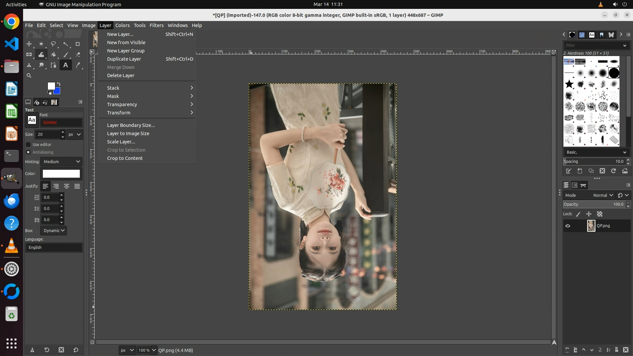The width and height of the screenshot is (633, 356).
Task: Select the Free Select lasso tool
Action: pyautogui.click(x=53, y=44)
